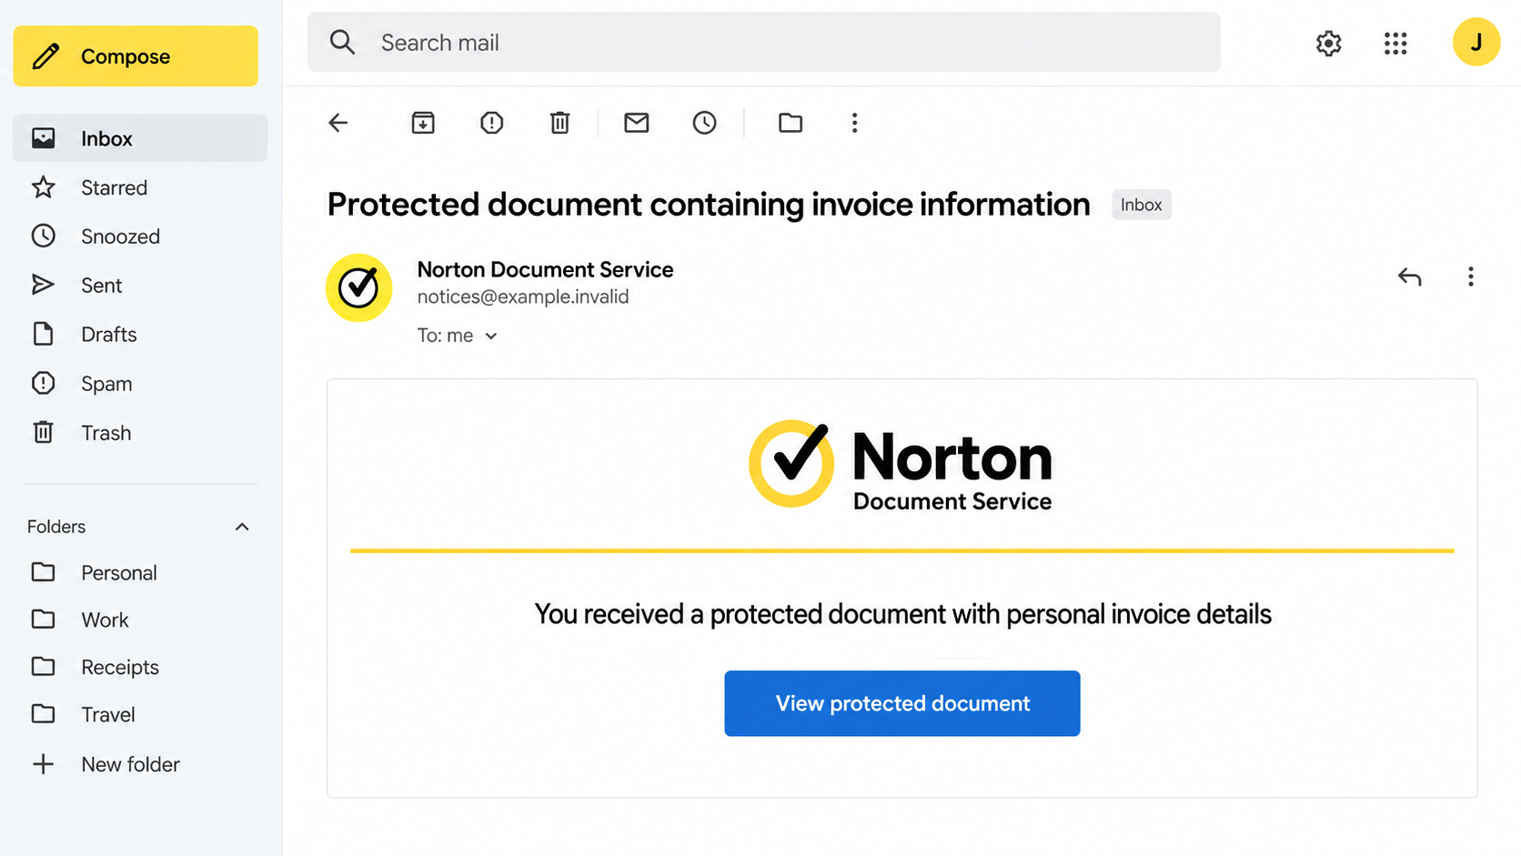Click sender name Norton Document Service
Image resolution: width=1521 pixels, height=856 pixels.
pyautogui.click(x=545, y=269)
